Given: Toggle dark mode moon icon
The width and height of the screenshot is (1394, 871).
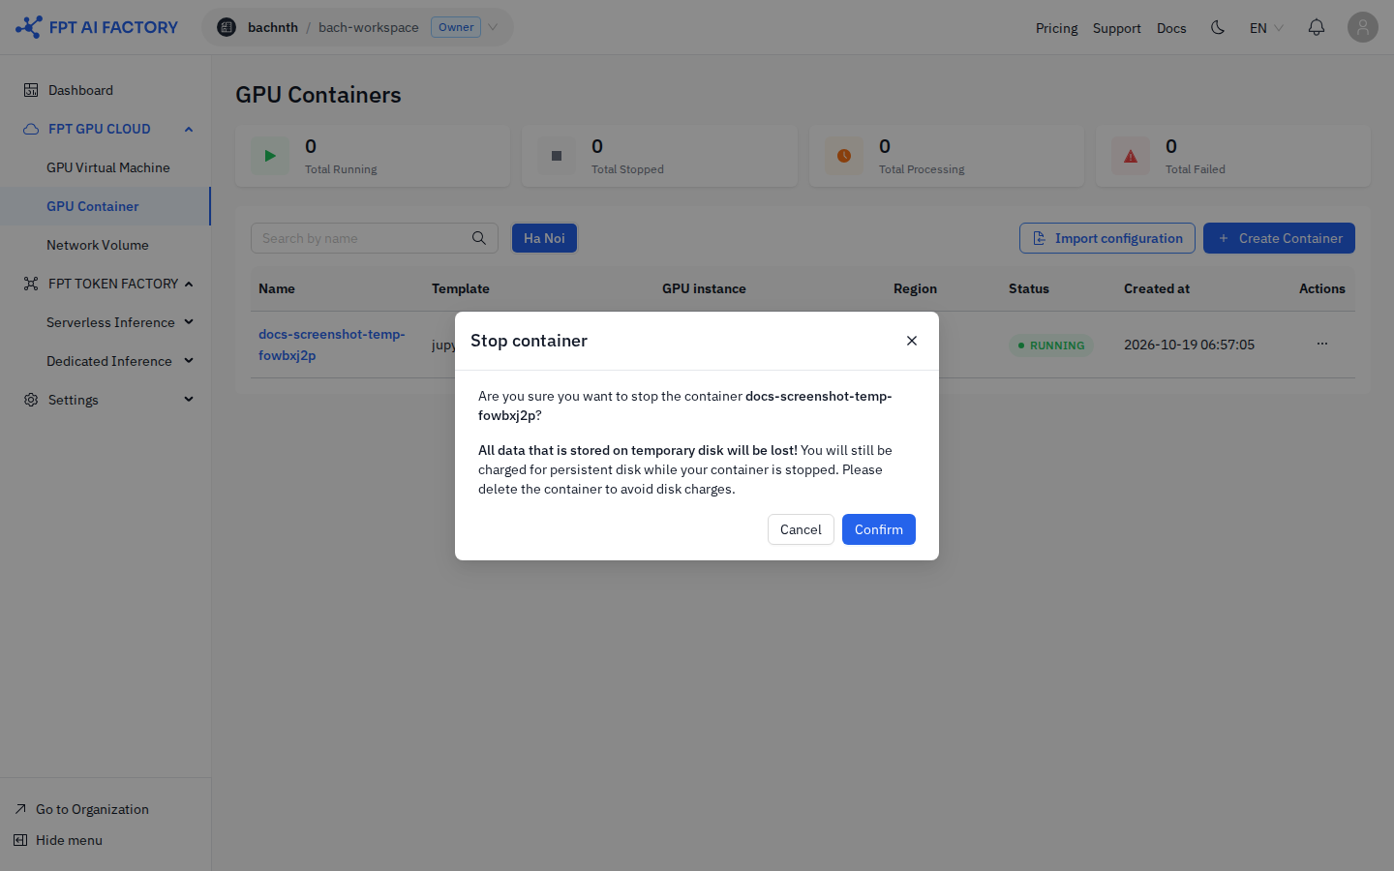Looking at the screenshot, I should 1218,27.
